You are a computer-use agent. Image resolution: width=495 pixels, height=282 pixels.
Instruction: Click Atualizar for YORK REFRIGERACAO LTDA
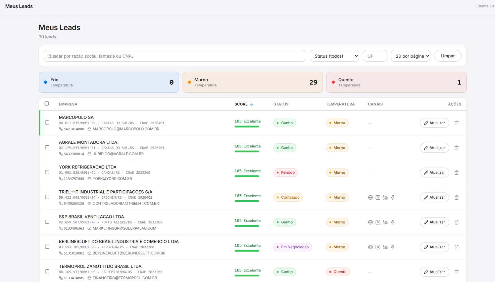pyautogui.click(x=434, y=172)
